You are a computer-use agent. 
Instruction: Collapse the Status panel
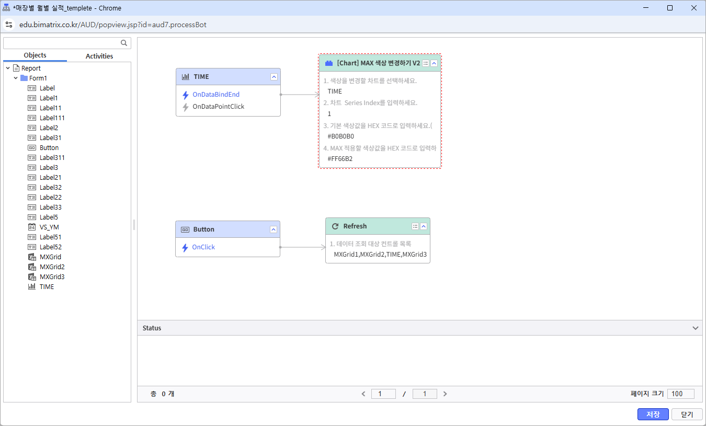(695, 328)
